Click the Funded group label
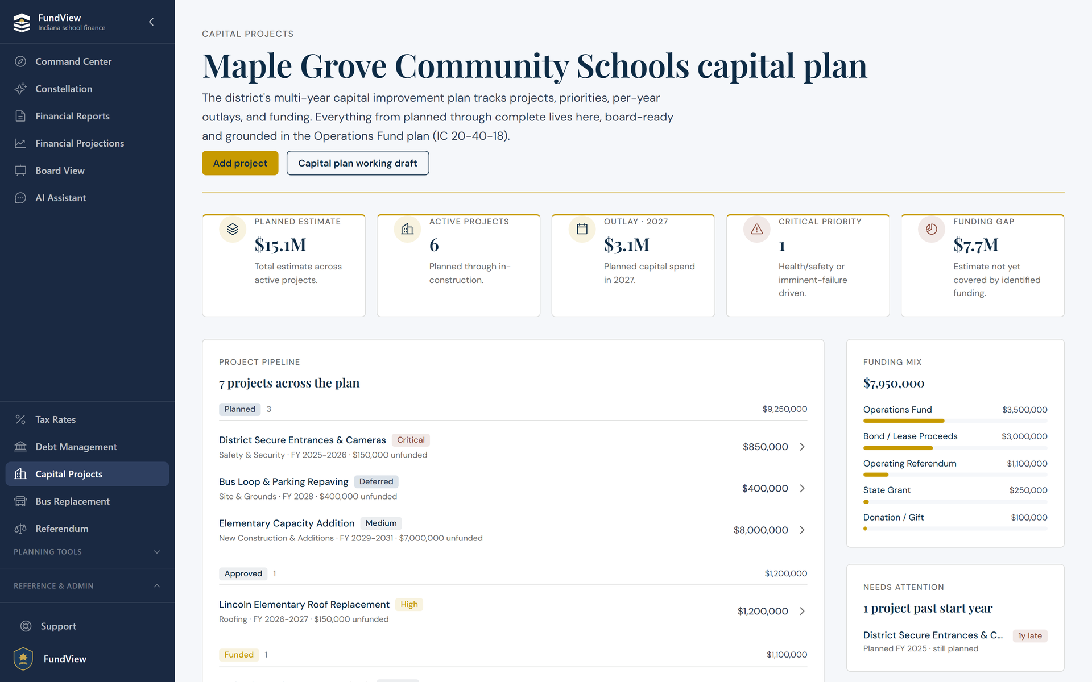This screenshot has height=682, width=1092. pyautogui.click(x=239, y=655)
